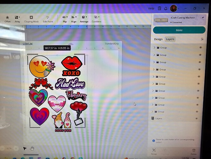This screenshot has width=211, height=159.
Task: Select the Mad Love text sticker
Action: coord(70,83)
